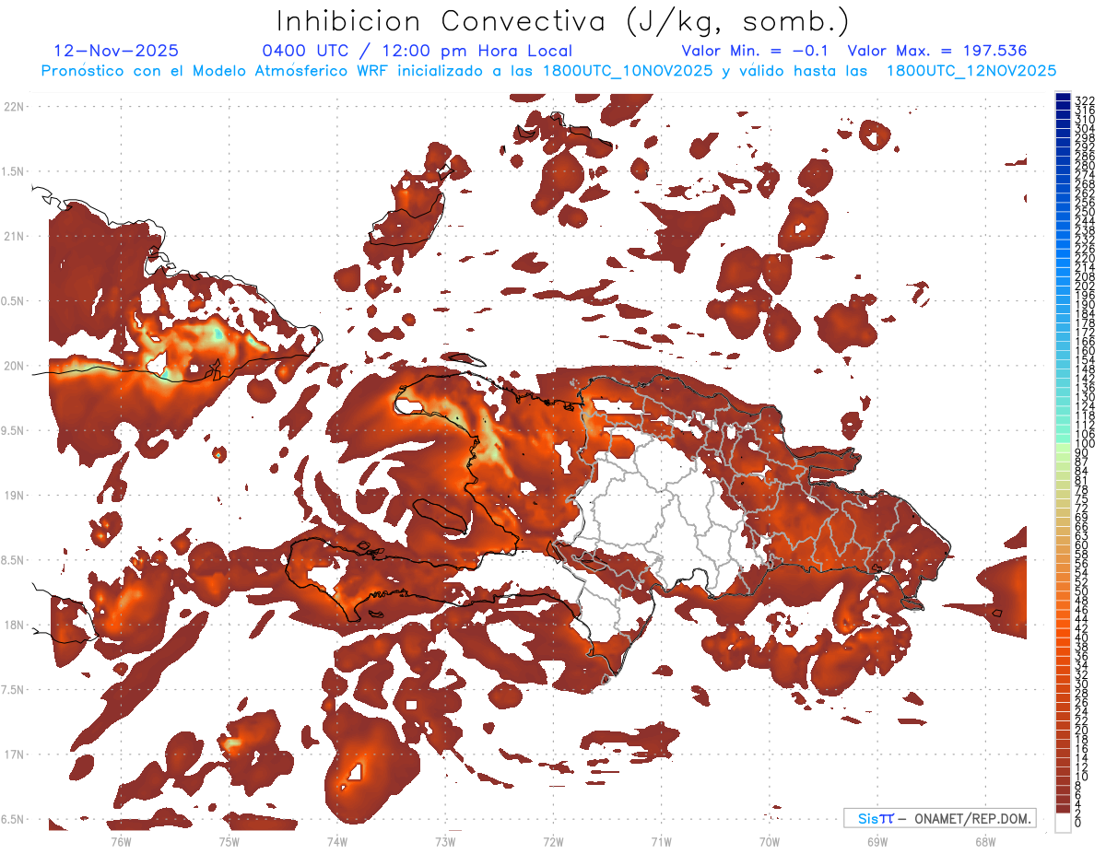This screenshot has width=1106, height=854.
Task: Click the '0400 UTC / 12:00 pm Hora Local' time
Action: click(x=417, y=52)
